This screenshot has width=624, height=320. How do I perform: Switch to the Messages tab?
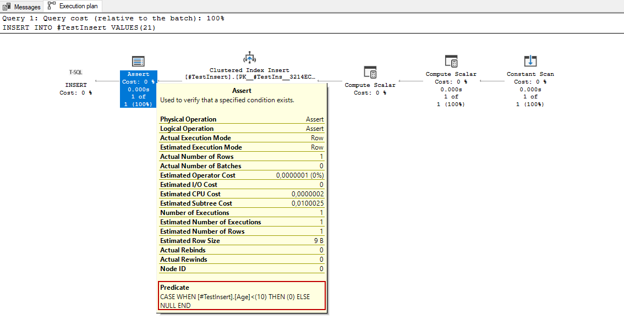coord(21,7)
